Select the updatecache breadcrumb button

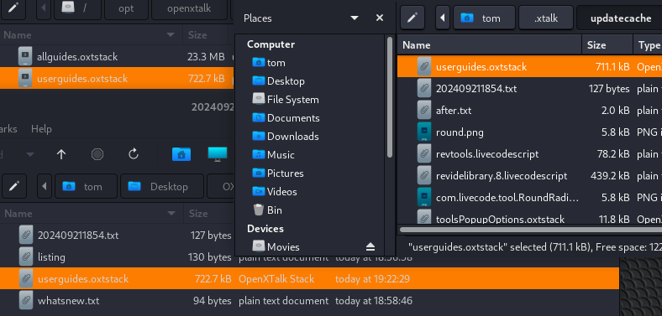click(x=620, y=18)
